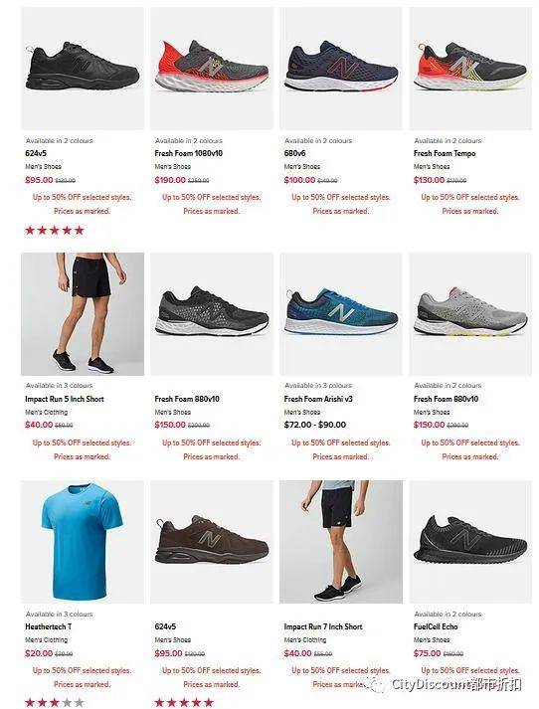Click the 680v6 product title
The width and height of the screenshot is (539, 709).
(294, 153)
